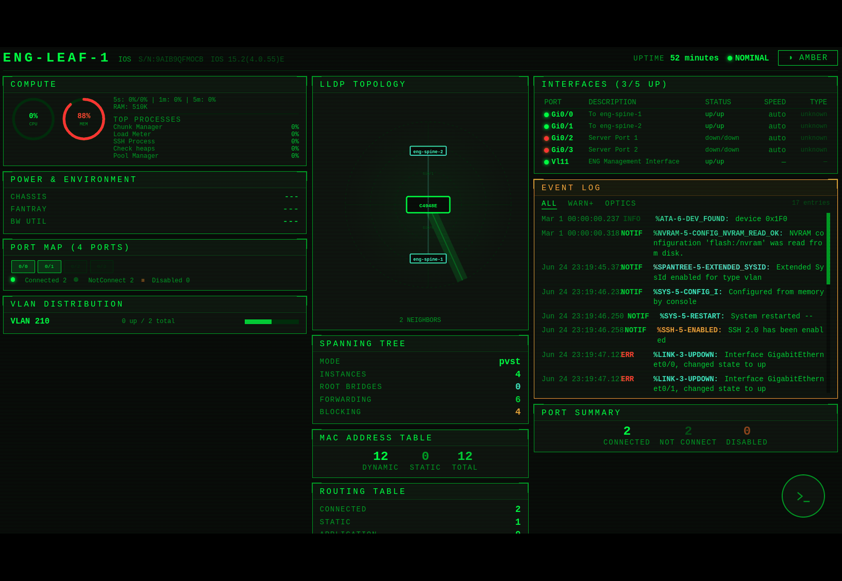Click the Gi0/3 port name
This screenshot has width=842, height=581.
tap(562, 150)
